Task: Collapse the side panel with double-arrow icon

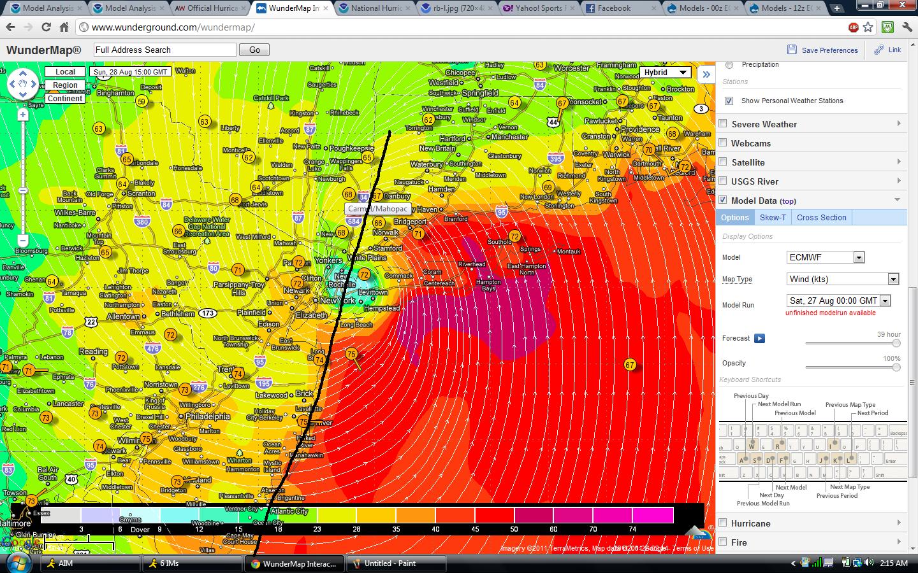Action: [706, 74]
